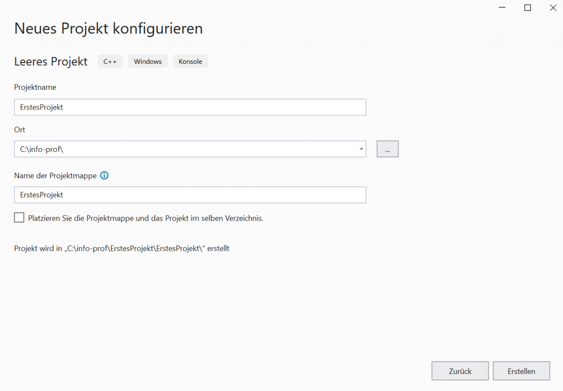Go back with the Zurück button
563x391 pixels.
[460, 371]
